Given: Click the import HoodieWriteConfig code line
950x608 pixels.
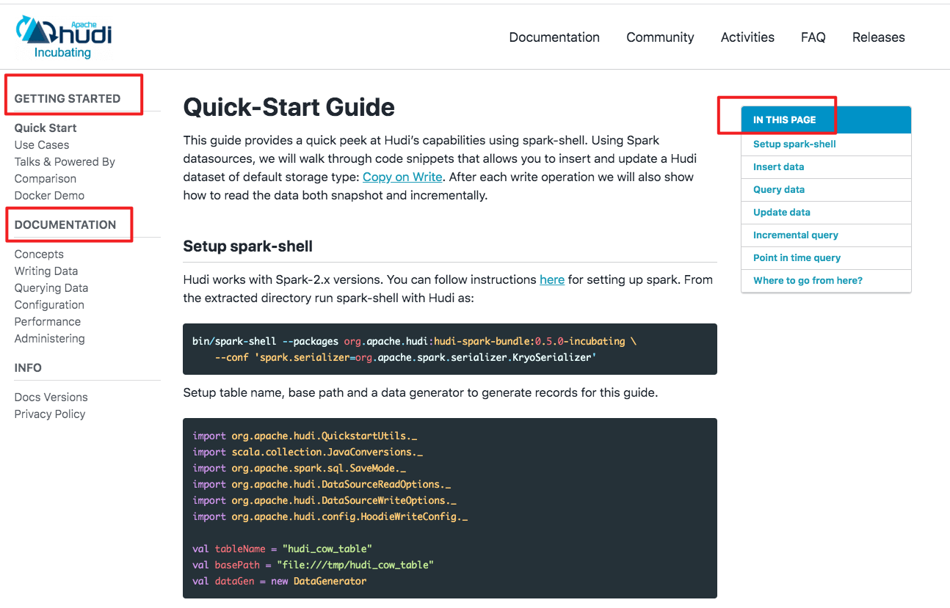Looking at the screenshot, I should click(330, 516).
